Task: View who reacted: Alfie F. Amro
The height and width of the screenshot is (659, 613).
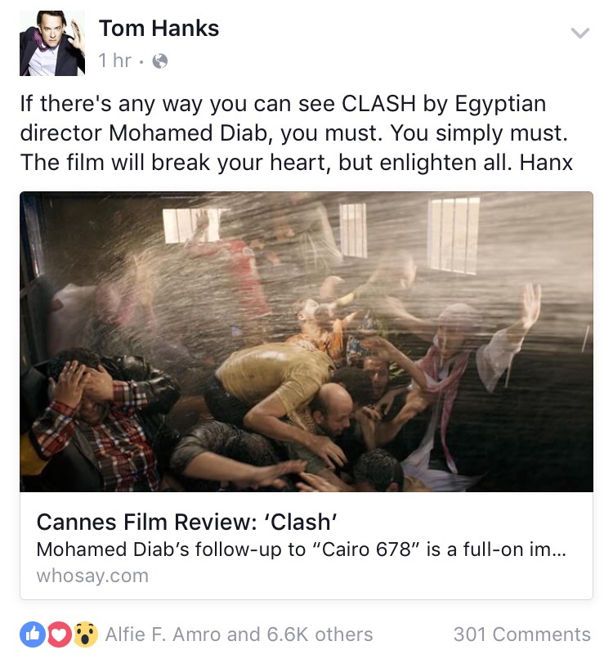Action: [163, 634]
